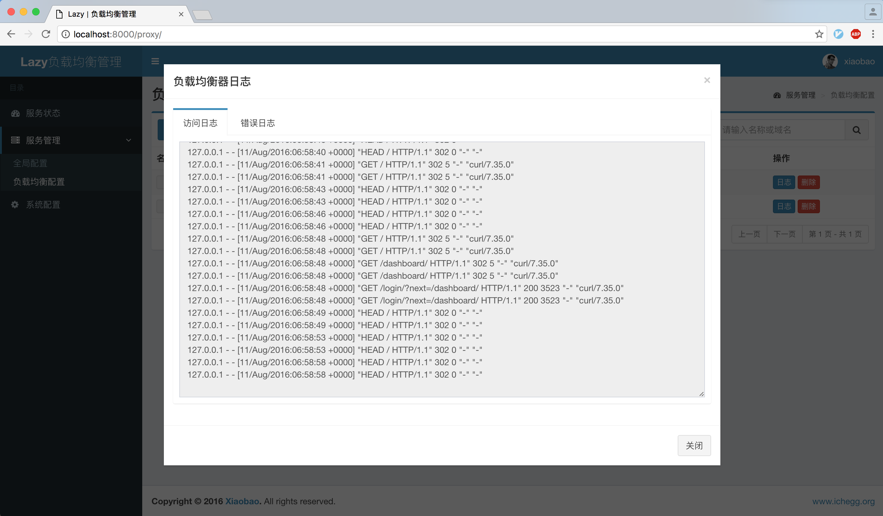Click the xiaobao avatar picture
883x516 pixels.
click(x=830, y=61)
